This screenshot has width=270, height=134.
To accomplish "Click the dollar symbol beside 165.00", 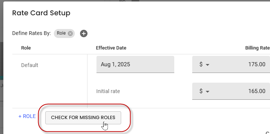I will coord(201,91).
